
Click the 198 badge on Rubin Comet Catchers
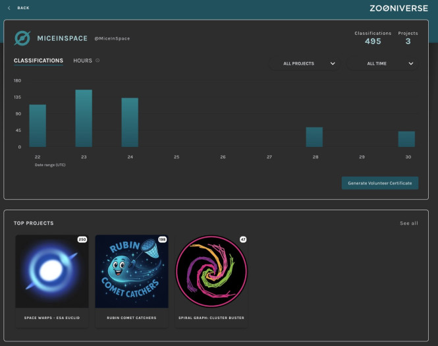162,239
